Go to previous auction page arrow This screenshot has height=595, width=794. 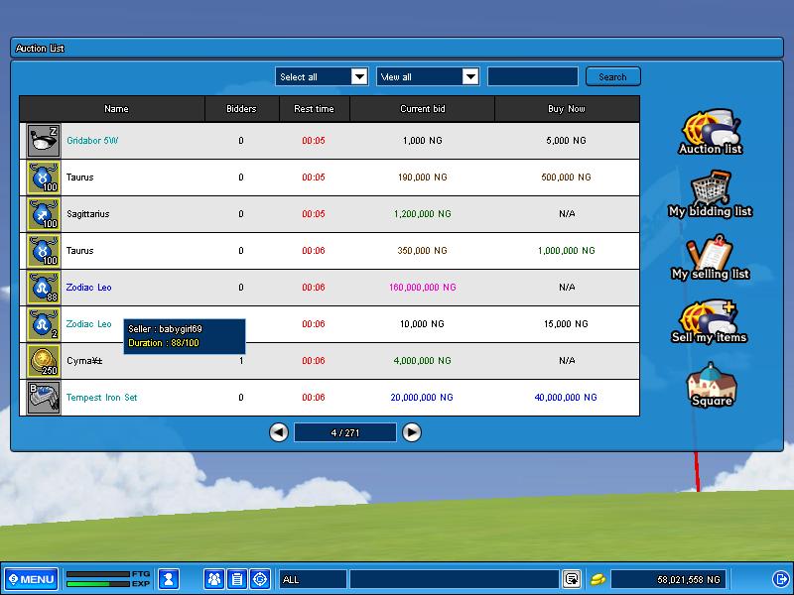(279, 432)
